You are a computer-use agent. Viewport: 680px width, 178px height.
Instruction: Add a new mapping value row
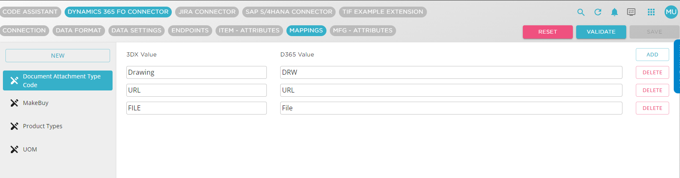coord(652,55)
